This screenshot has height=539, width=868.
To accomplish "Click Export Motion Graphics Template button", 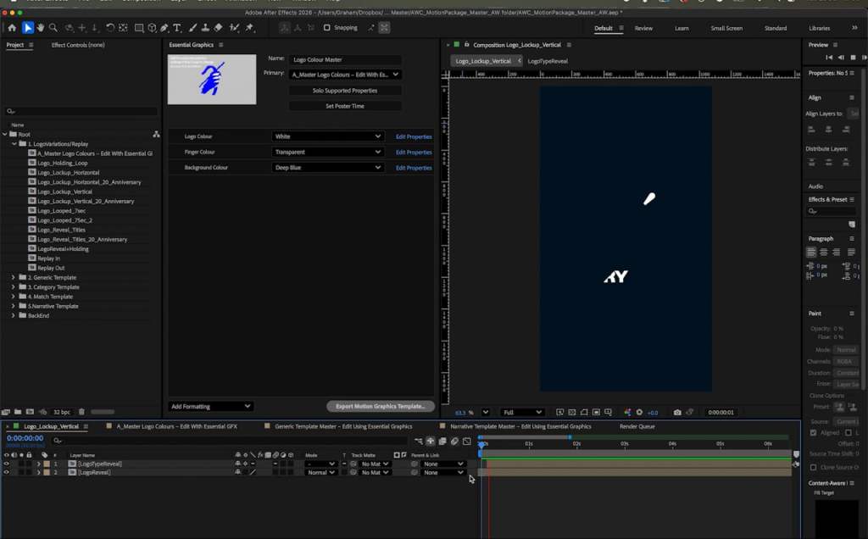I will pos(381,406).
